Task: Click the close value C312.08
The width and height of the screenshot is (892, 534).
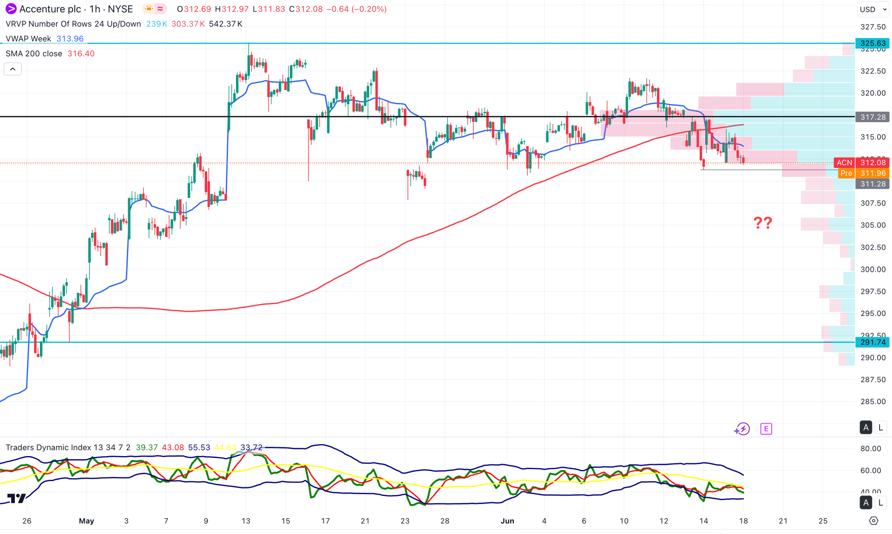Action: click(x=306, y=9)
